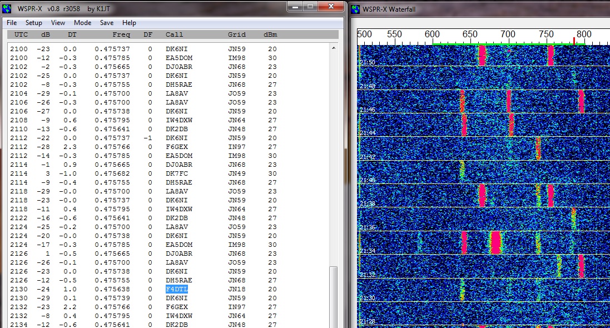Click grid JN18 in F4DTL row

coord(237,289)
